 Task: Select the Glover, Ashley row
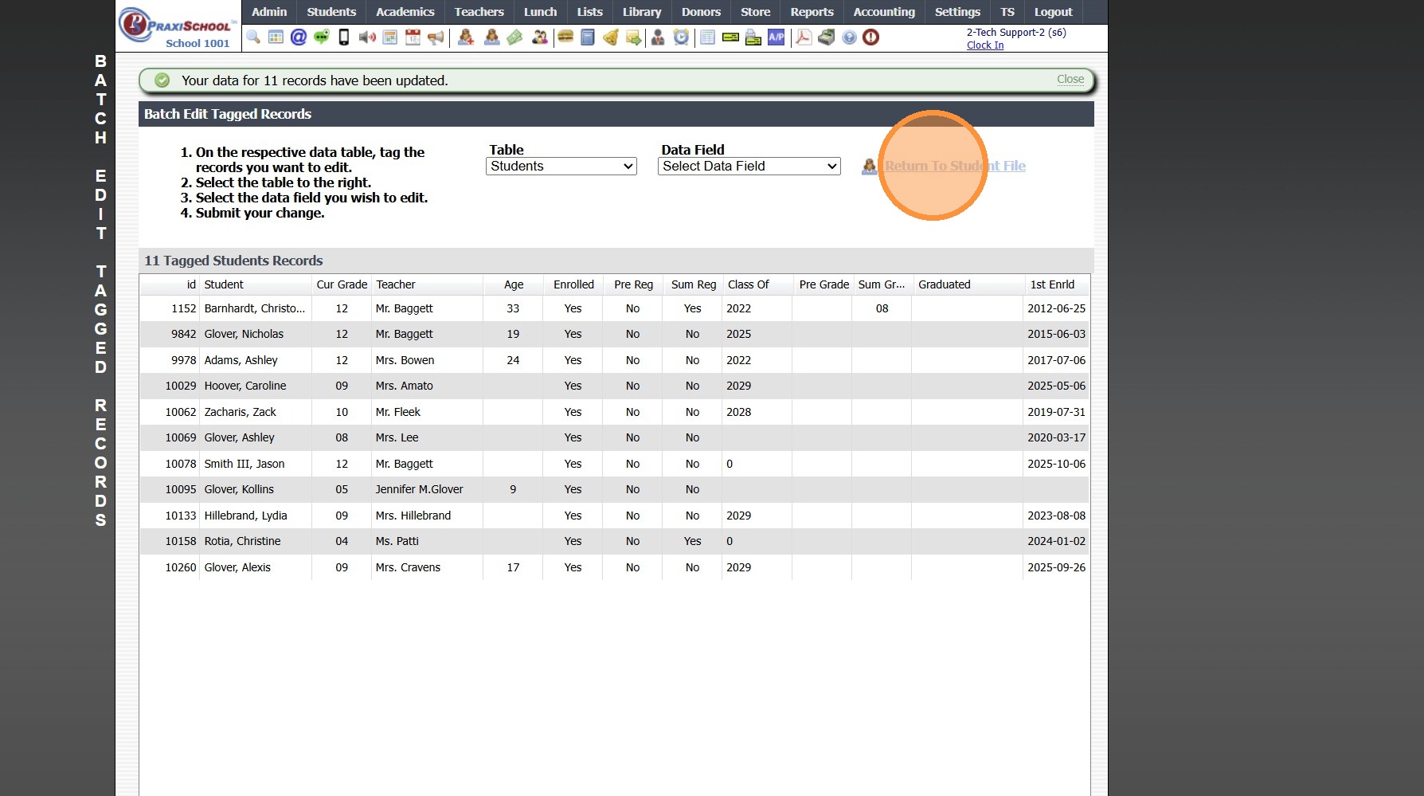(x=614, y=437)
